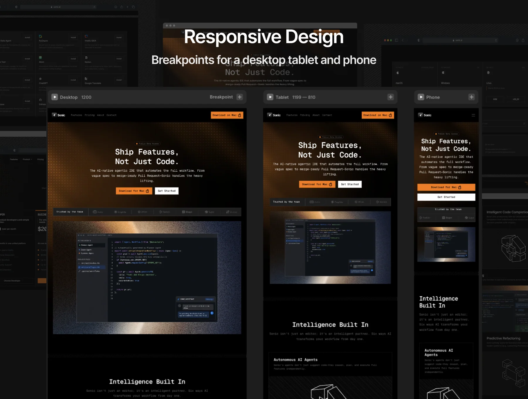
Task: Install Notion in the background integrations window
Action: 119,59
